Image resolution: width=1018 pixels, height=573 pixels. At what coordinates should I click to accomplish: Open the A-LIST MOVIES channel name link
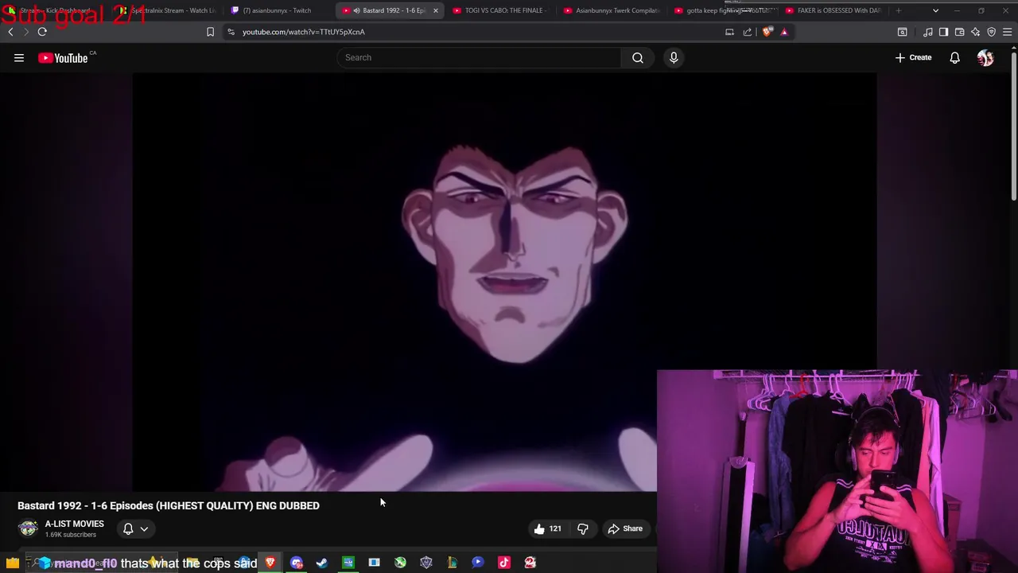74,524
